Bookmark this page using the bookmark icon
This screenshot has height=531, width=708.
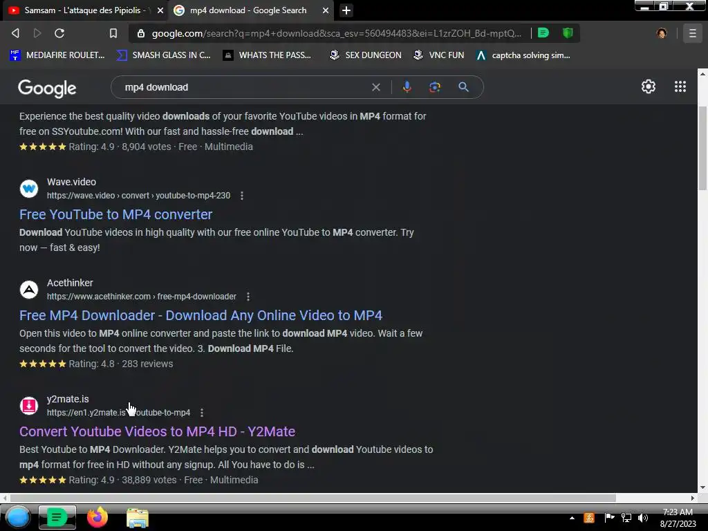tap(113, 33)
